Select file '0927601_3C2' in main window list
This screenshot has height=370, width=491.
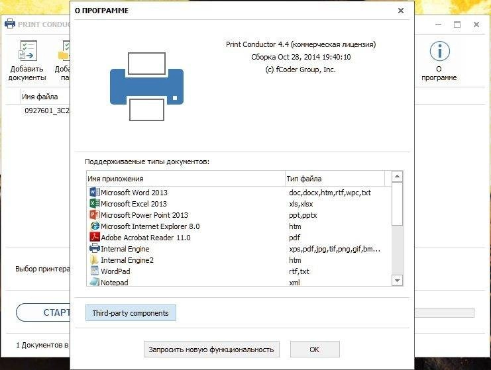pos(47,111)
